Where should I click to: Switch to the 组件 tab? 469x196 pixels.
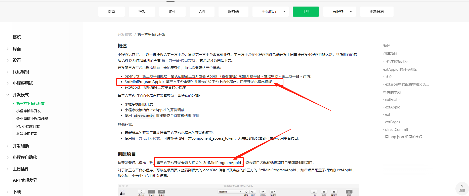point(172,12)
